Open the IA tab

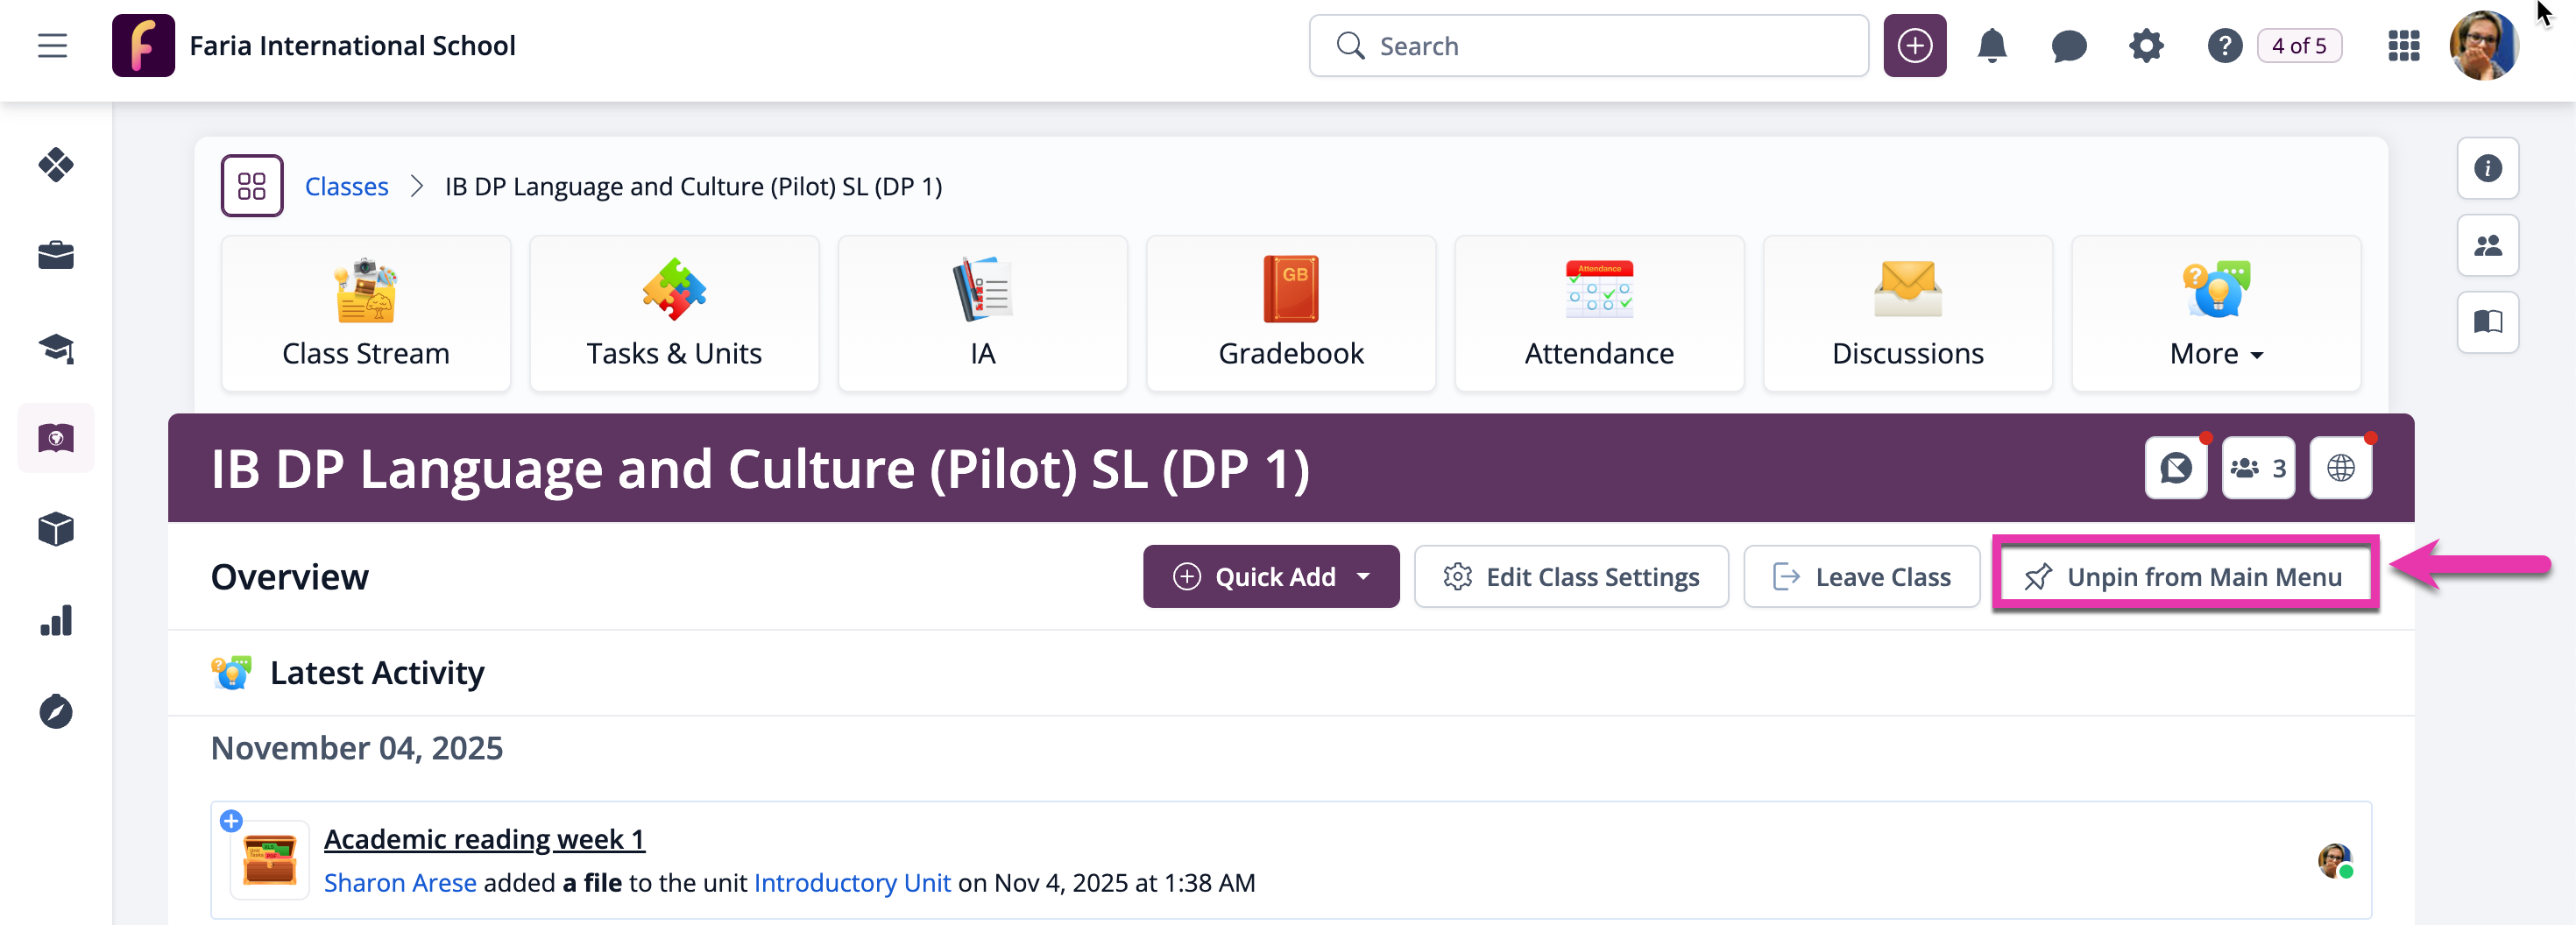982,314
